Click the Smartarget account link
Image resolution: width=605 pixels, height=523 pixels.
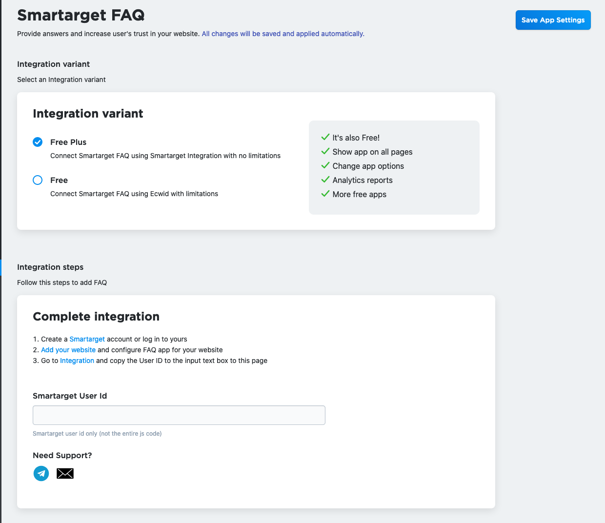pyautogui.click(x=87, y=339)
